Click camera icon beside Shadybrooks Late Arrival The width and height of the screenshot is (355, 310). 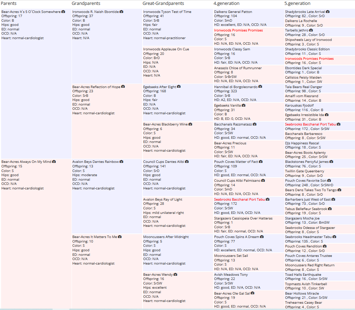328,12
